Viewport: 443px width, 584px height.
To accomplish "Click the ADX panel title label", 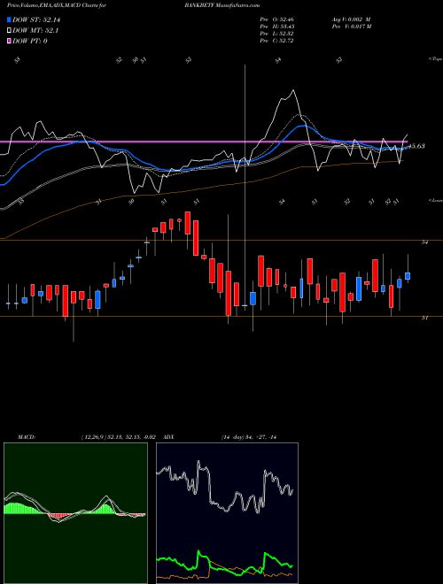I will pyautogui.click(x=169, y=437).
